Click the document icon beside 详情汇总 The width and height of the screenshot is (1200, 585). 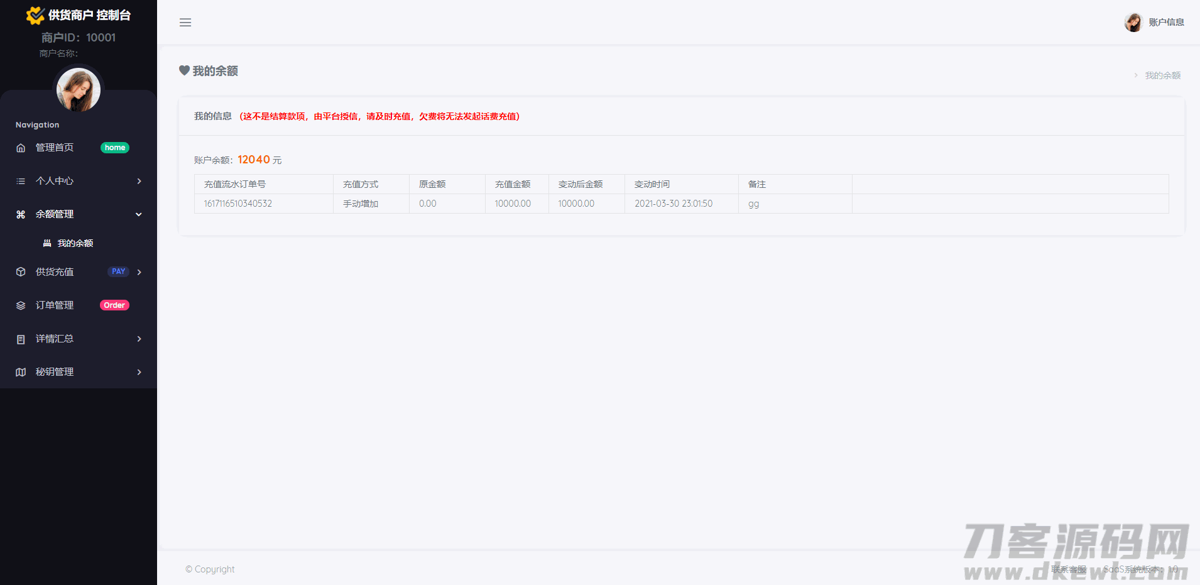[21, 339]
